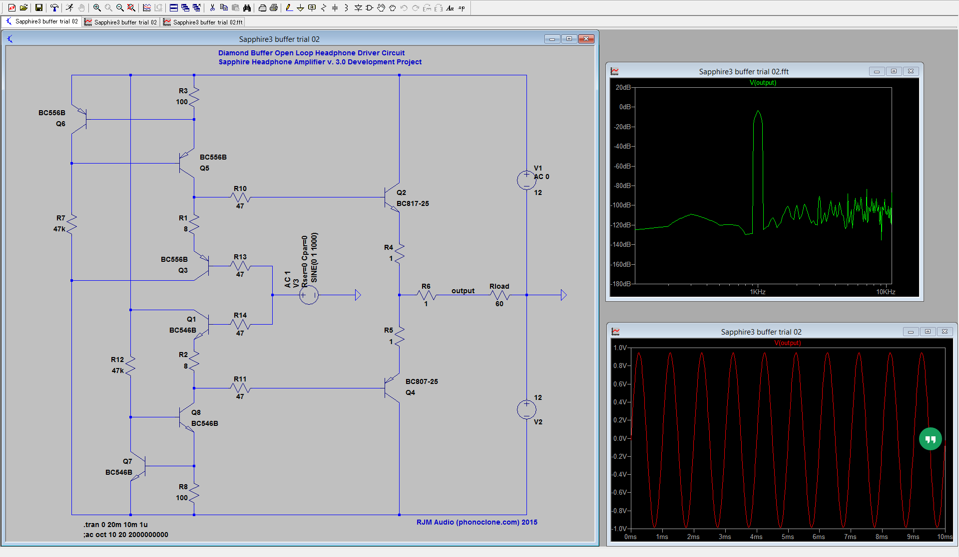Cascade windows using the cascade icon
This screenshot has width=959, height=557.
[x=185, y=7]
